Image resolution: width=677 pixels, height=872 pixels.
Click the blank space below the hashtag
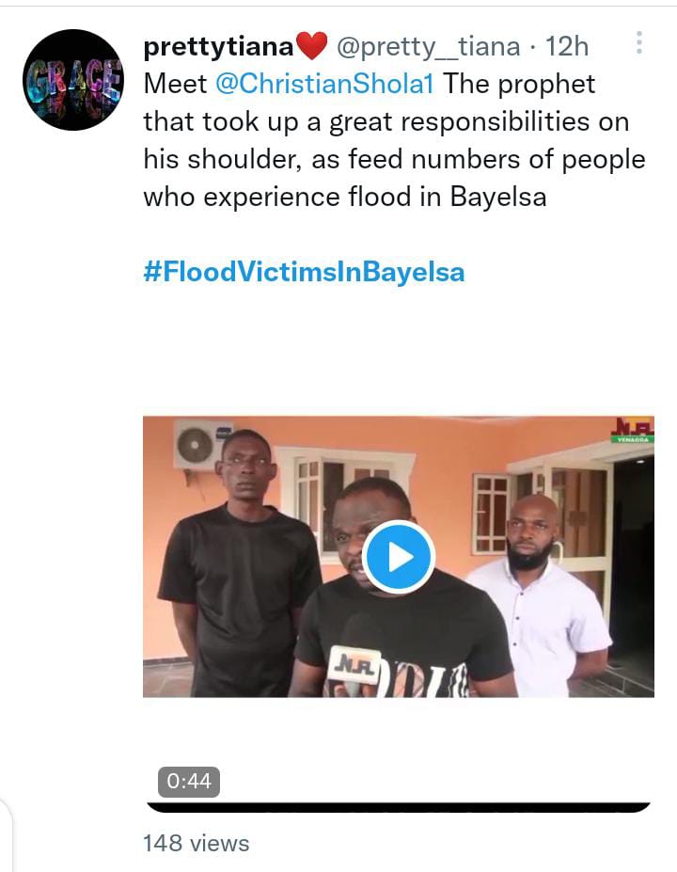pyautogui.click(x=395, y=348)
